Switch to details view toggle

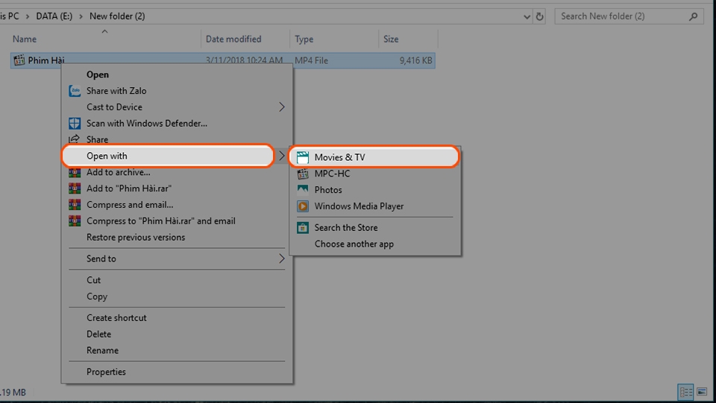[x=685, y=392]
